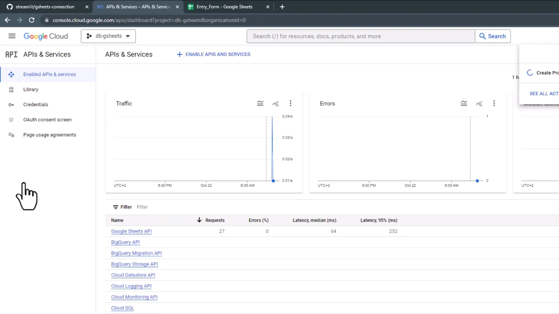Click the Search magnifier icon
559x314 pixels.
coord(482,36)
